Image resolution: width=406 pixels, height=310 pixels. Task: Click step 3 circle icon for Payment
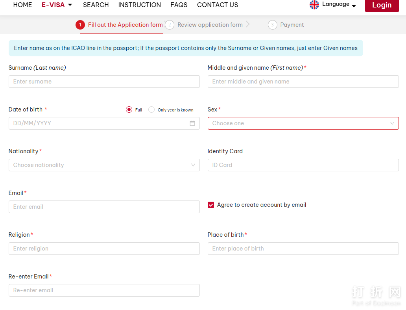coord(272,25)
